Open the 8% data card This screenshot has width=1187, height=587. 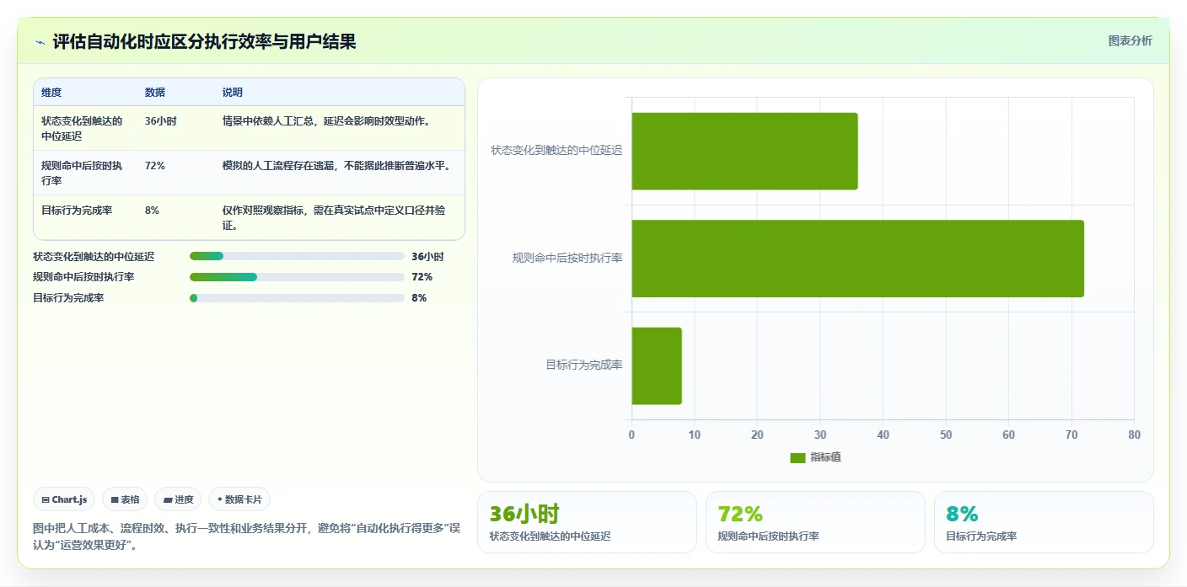click(x=1044, y=522)
